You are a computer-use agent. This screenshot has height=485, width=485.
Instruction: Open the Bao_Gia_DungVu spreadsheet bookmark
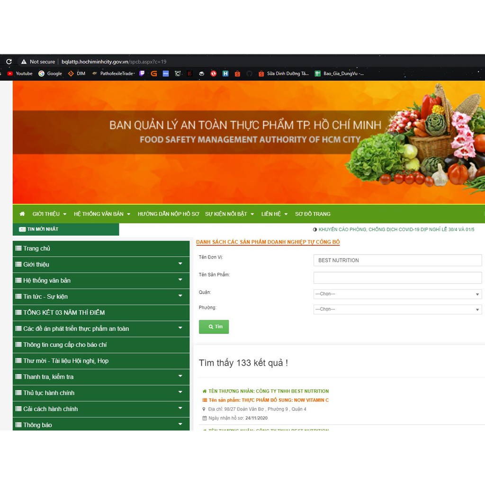click(x=339, y=73)
